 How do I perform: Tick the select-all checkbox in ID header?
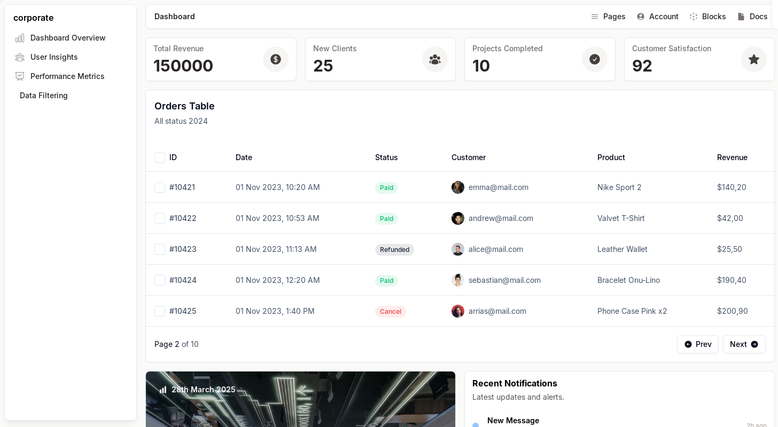point(160,157)
